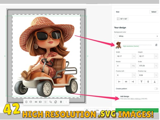The image size is (160, 120).
Task: Click the Position top input field
Action: (146, 75)
